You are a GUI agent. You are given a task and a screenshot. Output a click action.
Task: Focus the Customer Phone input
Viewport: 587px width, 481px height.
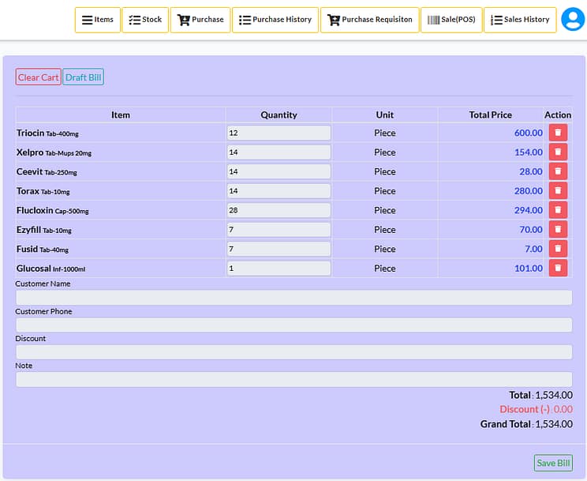tap(293, 325)
